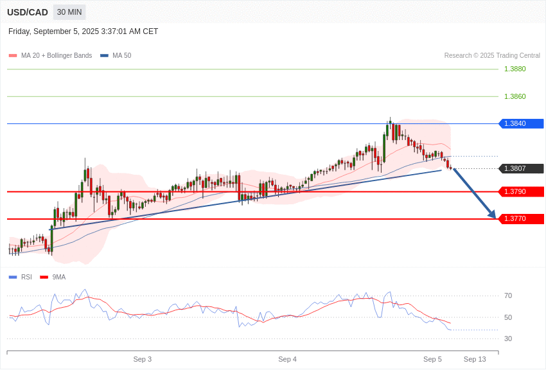Click the red 1.3770 target price tag
546x370 pixels.
pos(521,218)
